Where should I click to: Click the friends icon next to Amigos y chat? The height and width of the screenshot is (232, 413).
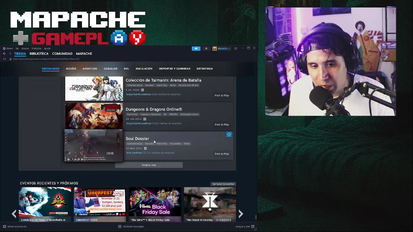253,227
